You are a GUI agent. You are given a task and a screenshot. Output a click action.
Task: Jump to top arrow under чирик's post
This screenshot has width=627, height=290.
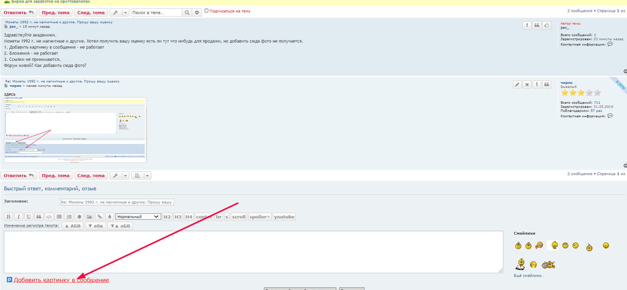625,166
